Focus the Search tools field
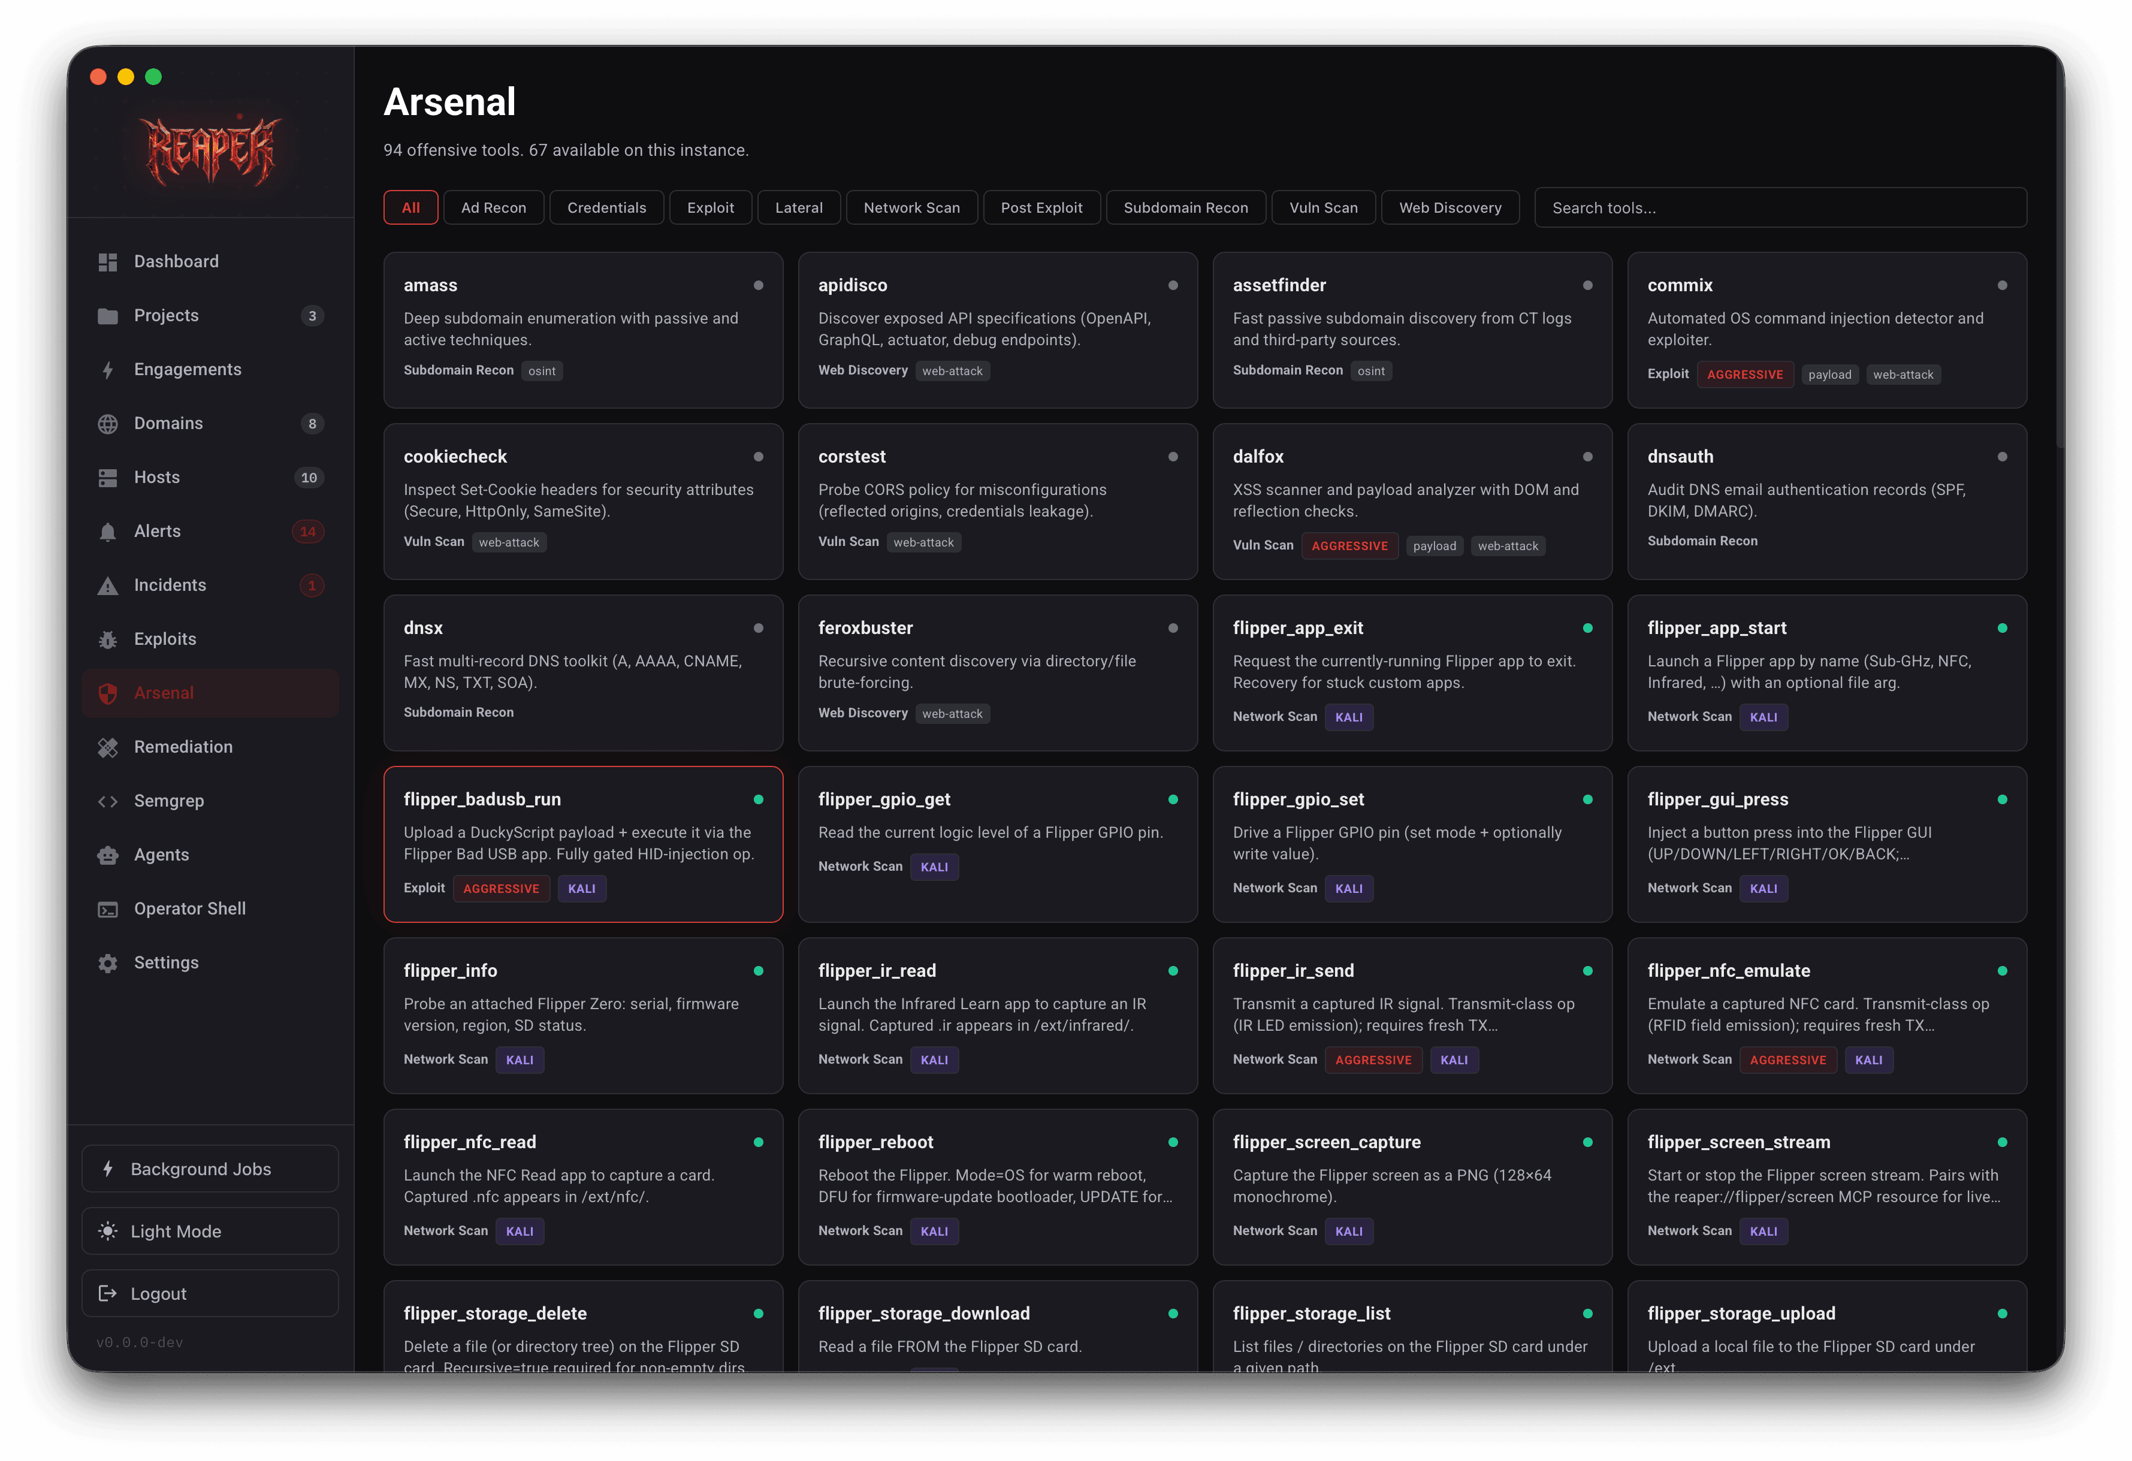2132x1461 pixels. click(1780, 207)
